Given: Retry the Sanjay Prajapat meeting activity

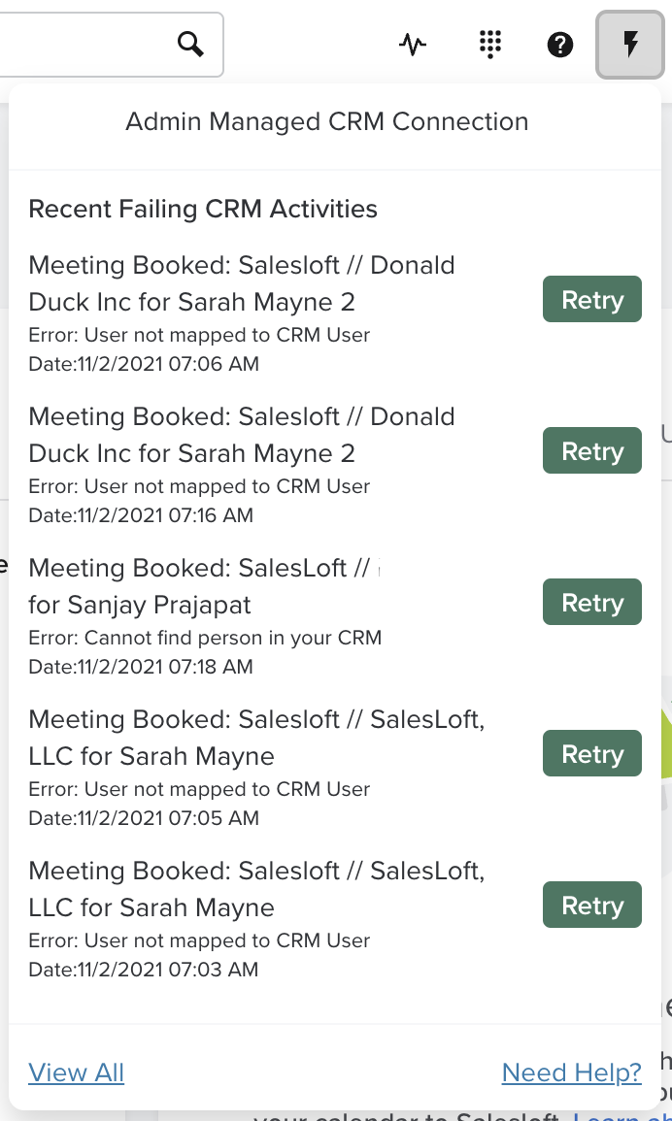Looking at the screenshot, I should (x=591, y=602).
